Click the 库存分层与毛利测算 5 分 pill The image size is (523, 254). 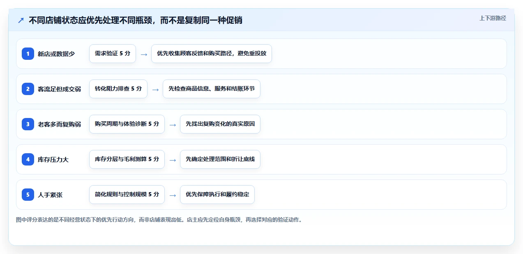point(127,159)
